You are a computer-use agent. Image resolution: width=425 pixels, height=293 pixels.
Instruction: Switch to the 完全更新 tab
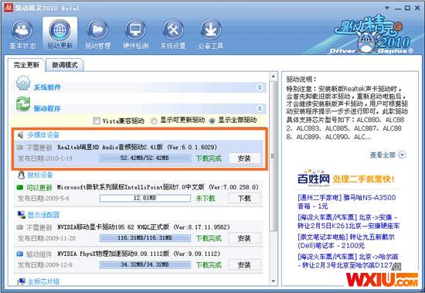coord(26,65)
